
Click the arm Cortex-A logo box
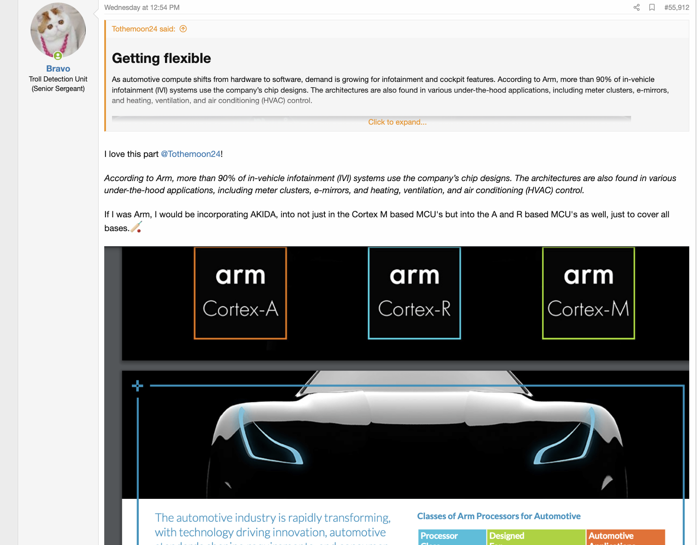240,293
